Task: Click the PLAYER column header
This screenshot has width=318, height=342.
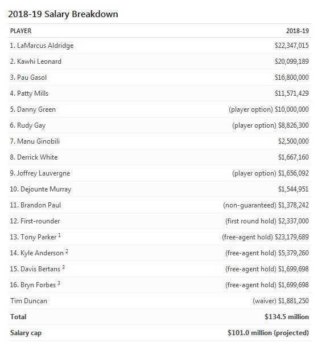Action: click(20, 31)
